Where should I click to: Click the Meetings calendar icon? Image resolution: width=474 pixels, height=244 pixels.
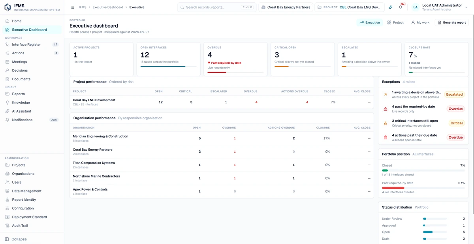(x=8, y=62)
